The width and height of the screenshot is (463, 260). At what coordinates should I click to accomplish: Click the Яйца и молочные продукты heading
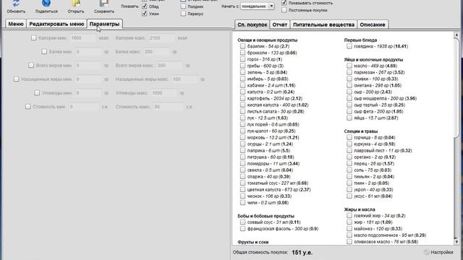pyautogui.click(x=373, y=59)
